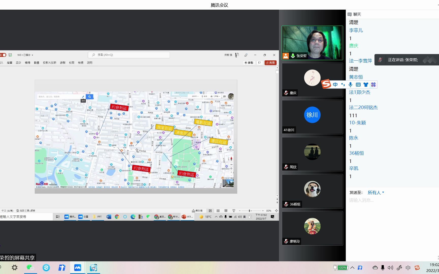Select 张荣哲 video thumbnail
The image size is (439, 274).
312,43
